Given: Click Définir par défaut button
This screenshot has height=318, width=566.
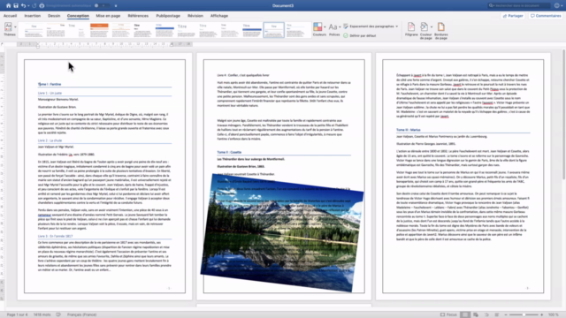Looking at the screenshot, I should (360, 35).
